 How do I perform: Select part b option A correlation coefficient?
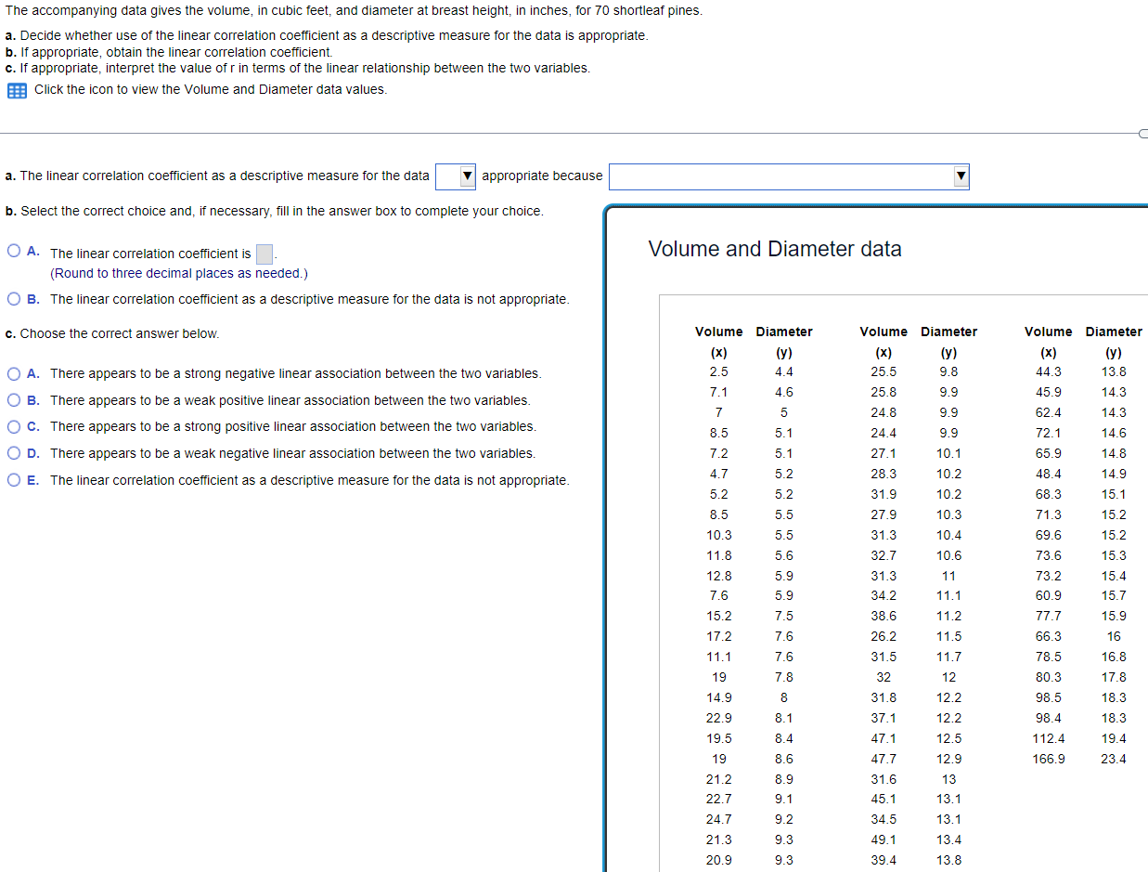coord(14,251)
